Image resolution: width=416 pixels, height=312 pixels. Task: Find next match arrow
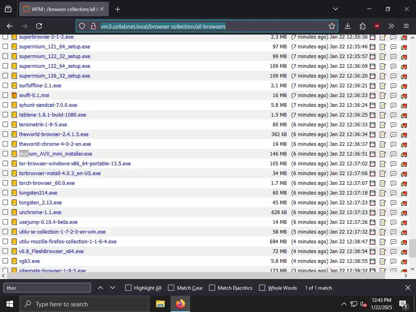click(113, 288)
